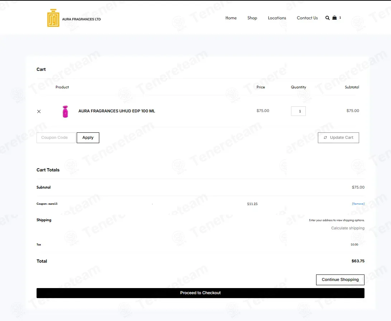
Task: Expand the Calculate shipping option
Action: click(x=348, y=228)
